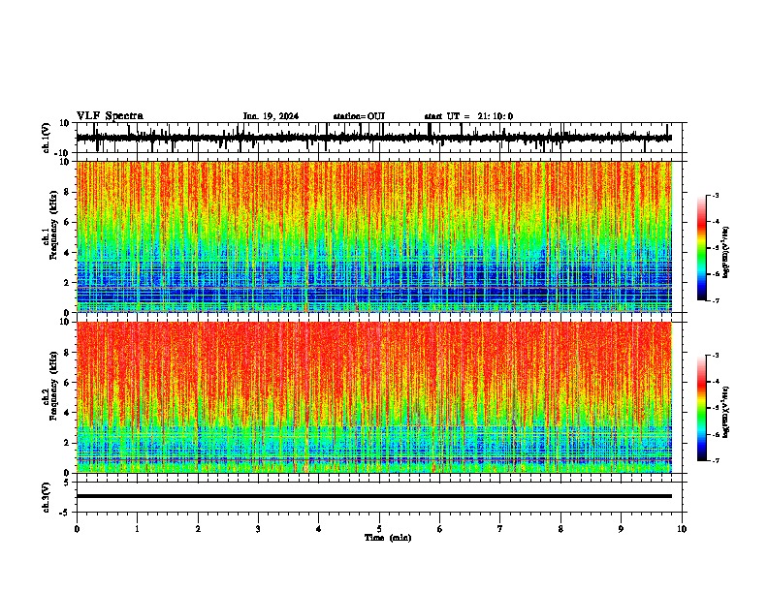Click the "station=OUJ" header label
The height and width of the screenshot is (593, 768).
pyautogui.click(x=359, y=116)
